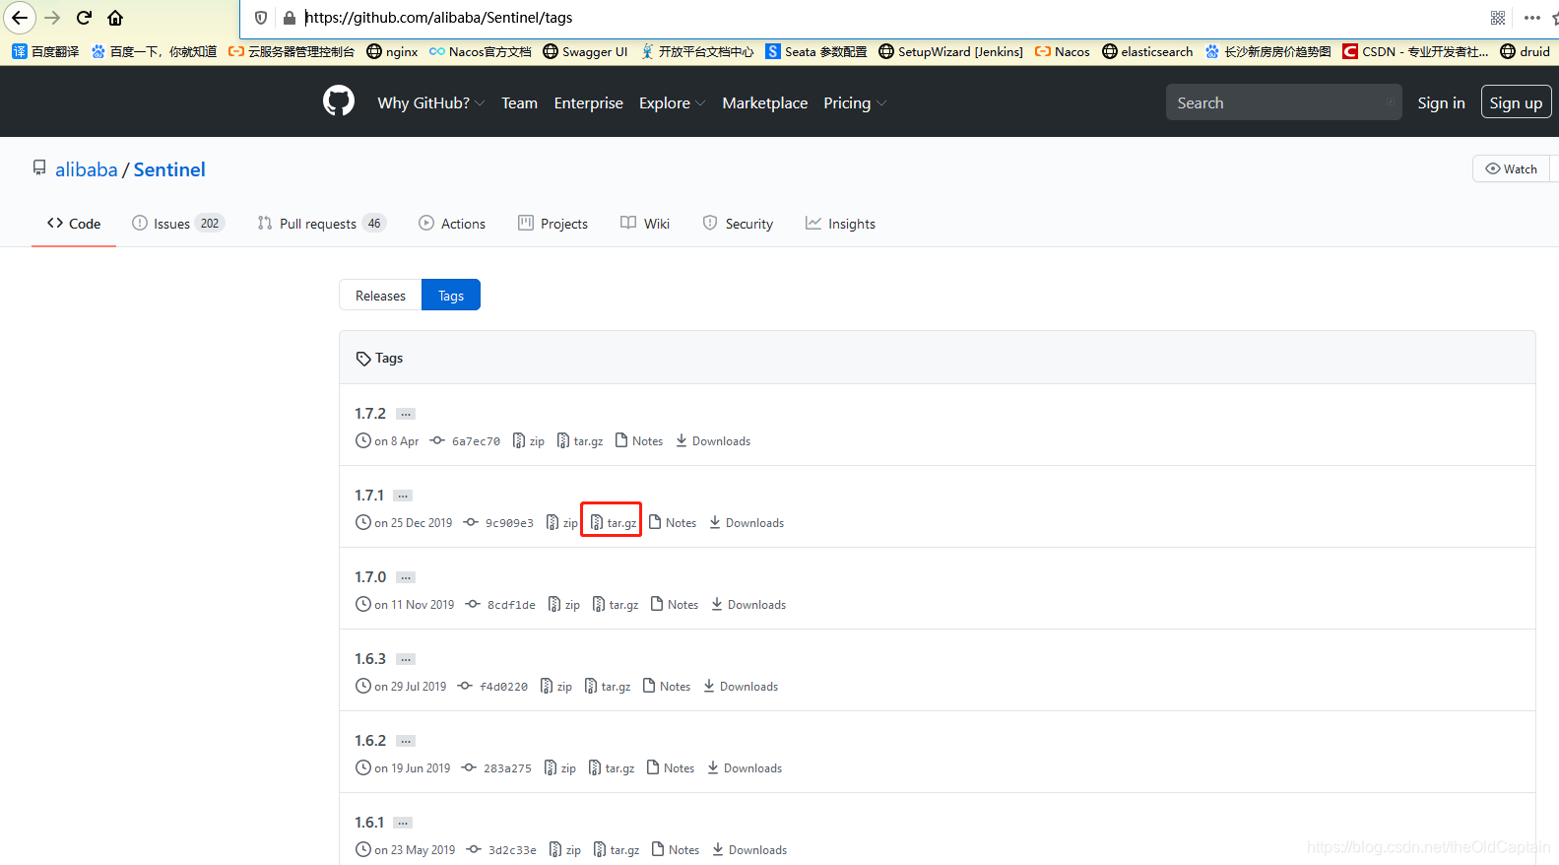Download tar.gz for tag 1.6.2
The height and width of the screenshot is (865, 1559).
[612, 768]
